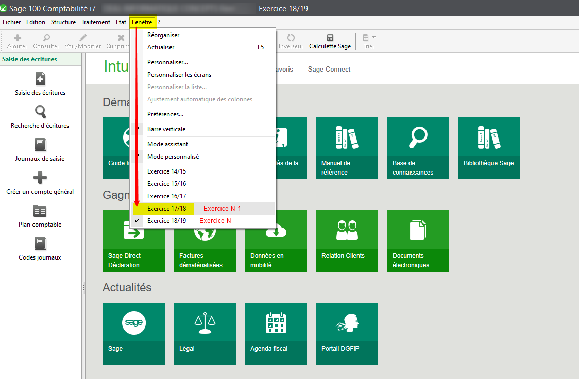This screenshot has width=579, height=379.
Task: Open the Traitement menu
Action: pos(96,22)
